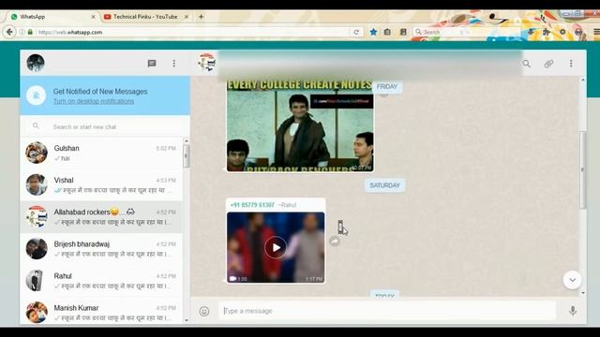600x337 pixels.
Task: Reload the page with the refresh icon
Action: [x=356, y=32]
